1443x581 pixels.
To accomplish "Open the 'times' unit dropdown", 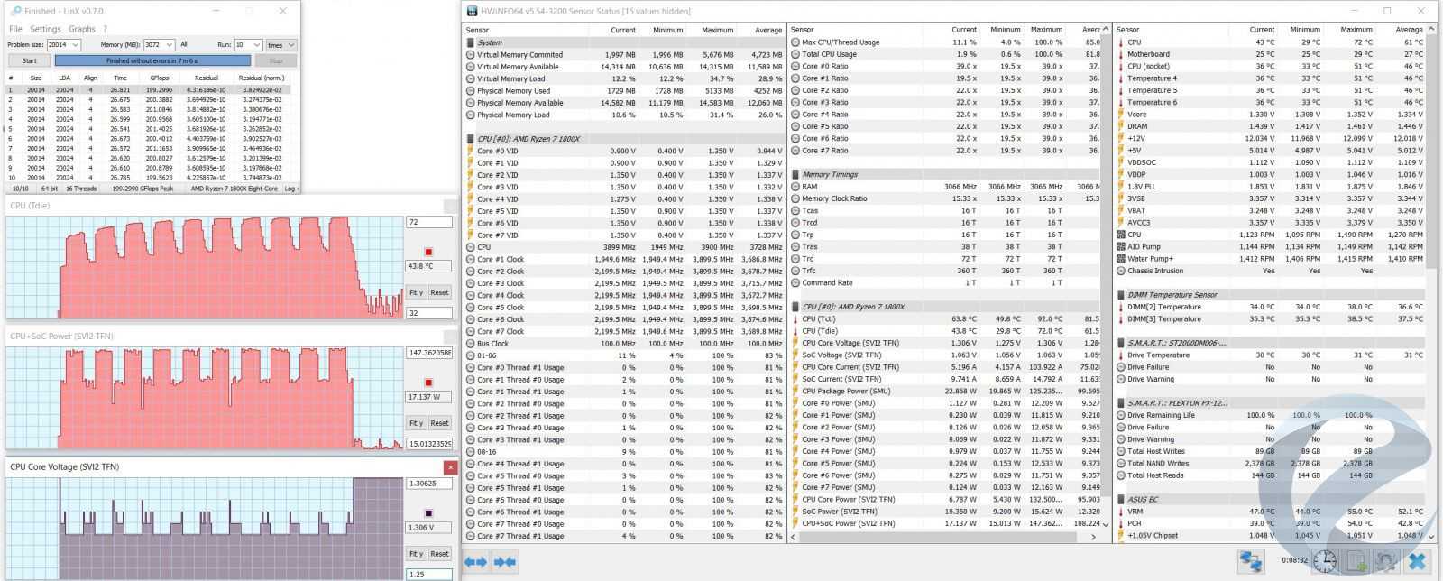I will 290,44.
